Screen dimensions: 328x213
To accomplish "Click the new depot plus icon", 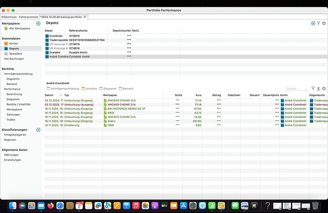I will (x=313, y=23).
